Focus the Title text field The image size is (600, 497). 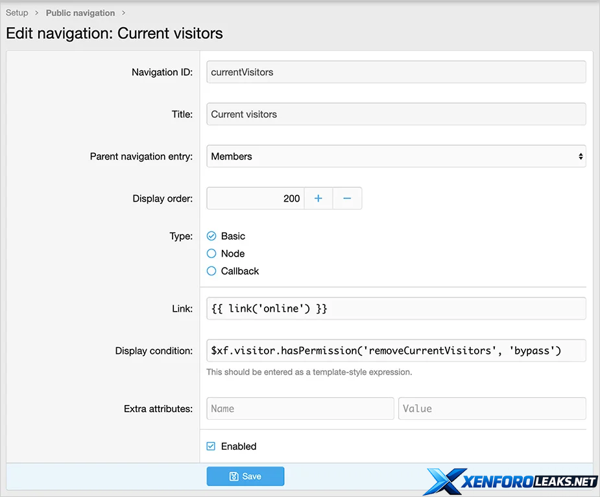[x=396, y=114]
